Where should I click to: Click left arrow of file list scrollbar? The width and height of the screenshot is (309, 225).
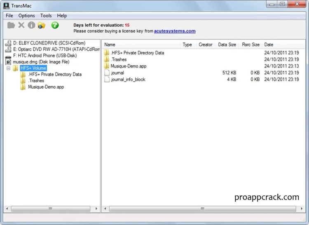click(x=105, y=209)
